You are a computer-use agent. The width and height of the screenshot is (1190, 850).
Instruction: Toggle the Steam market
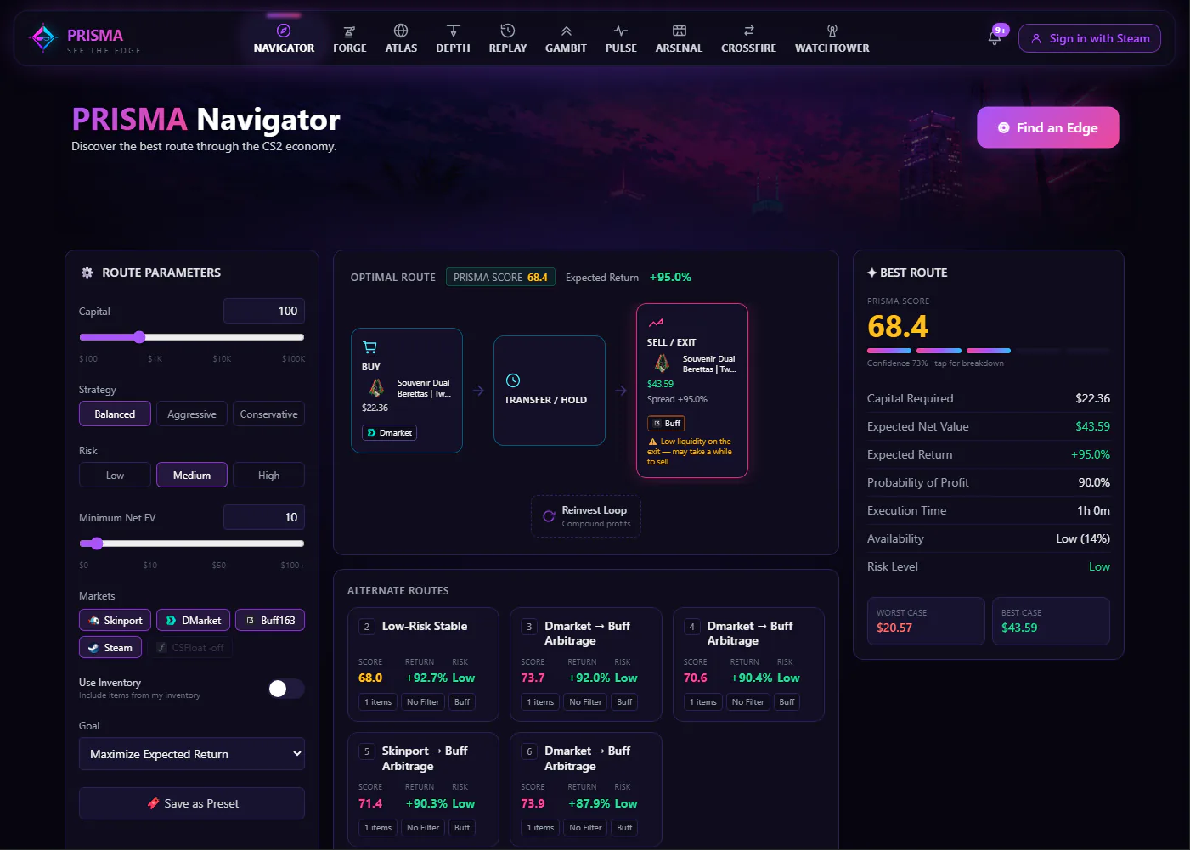(x=110, y=647)
